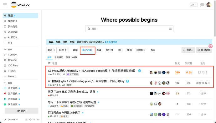Screen dimensions: 216x123
Task: Open 近期活动 in the sidebar
Action: 20,32
